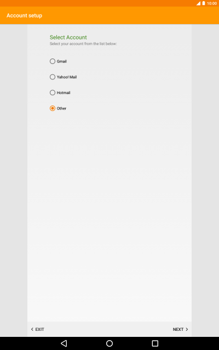This screenshot has width=219, height=350.
Task: Tap the Other label text
Action: point(61,108)
